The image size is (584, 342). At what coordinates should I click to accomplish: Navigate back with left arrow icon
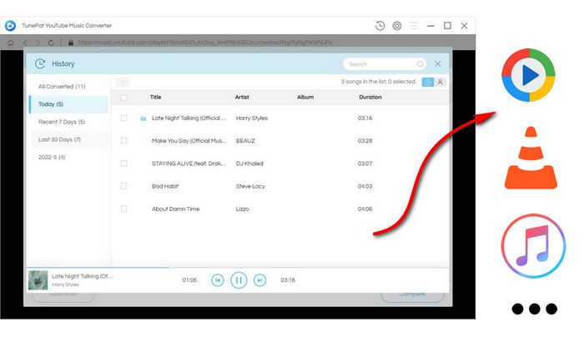[25, 43]
